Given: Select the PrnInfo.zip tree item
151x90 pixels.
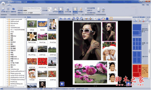Looking at the screenshot, I should (14, 82).
